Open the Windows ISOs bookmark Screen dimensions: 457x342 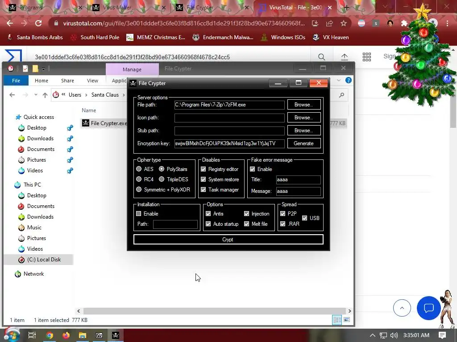point(283,37)
